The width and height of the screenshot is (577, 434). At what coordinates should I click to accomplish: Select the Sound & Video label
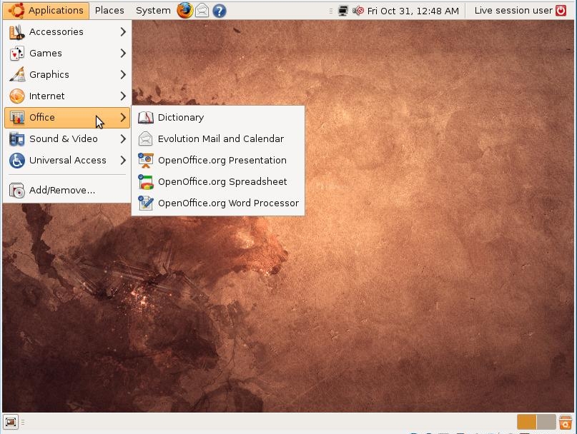pyautogui.click(x=64, y=139)
